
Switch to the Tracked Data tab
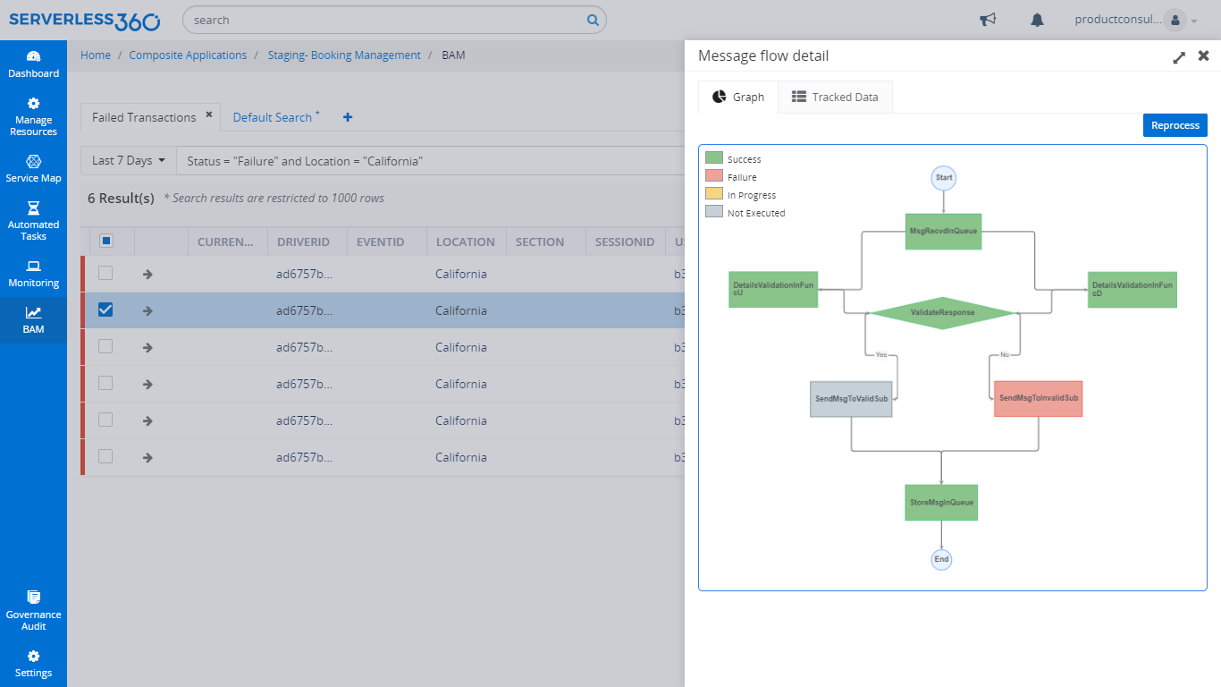(x=835, y=97)
